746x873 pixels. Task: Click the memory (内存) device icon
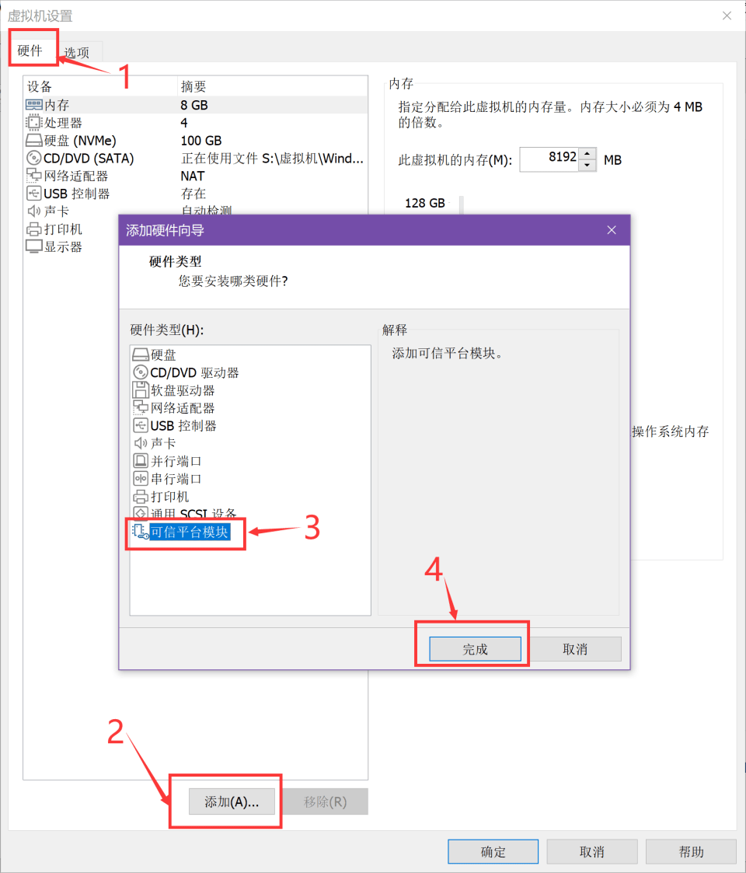[34, 105]
